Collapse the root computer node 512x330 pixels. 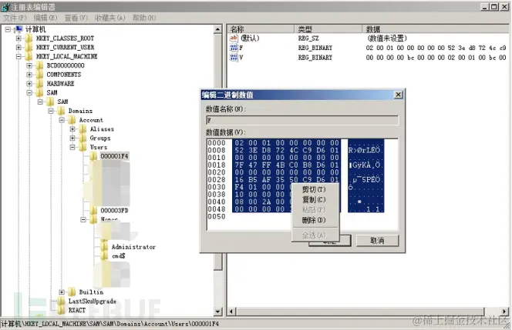point(8,29)
